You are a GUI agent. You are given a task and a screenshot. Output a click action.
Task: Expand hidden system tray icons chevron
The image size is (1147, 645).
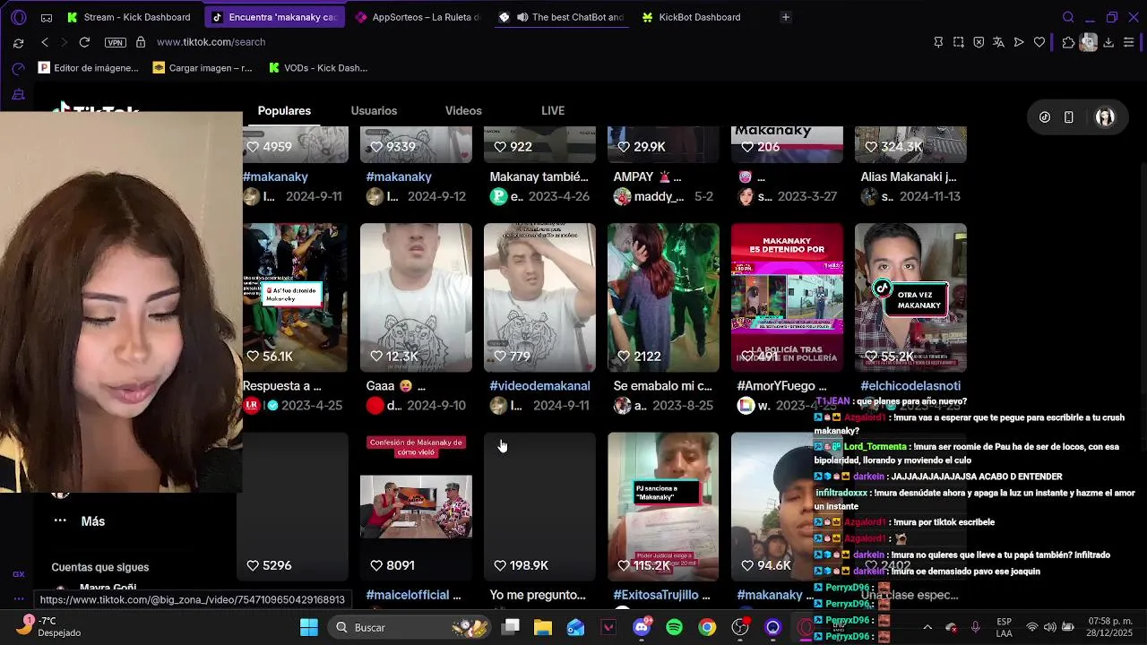[927, 627]
